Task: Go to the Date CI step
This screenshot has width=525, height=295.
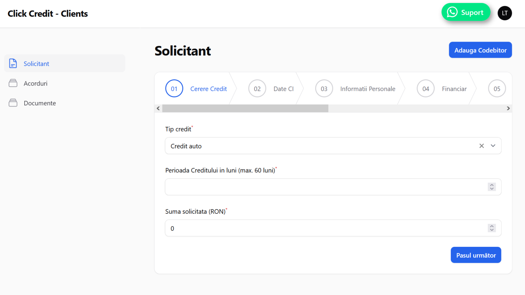Action: [x=283, y=89]
